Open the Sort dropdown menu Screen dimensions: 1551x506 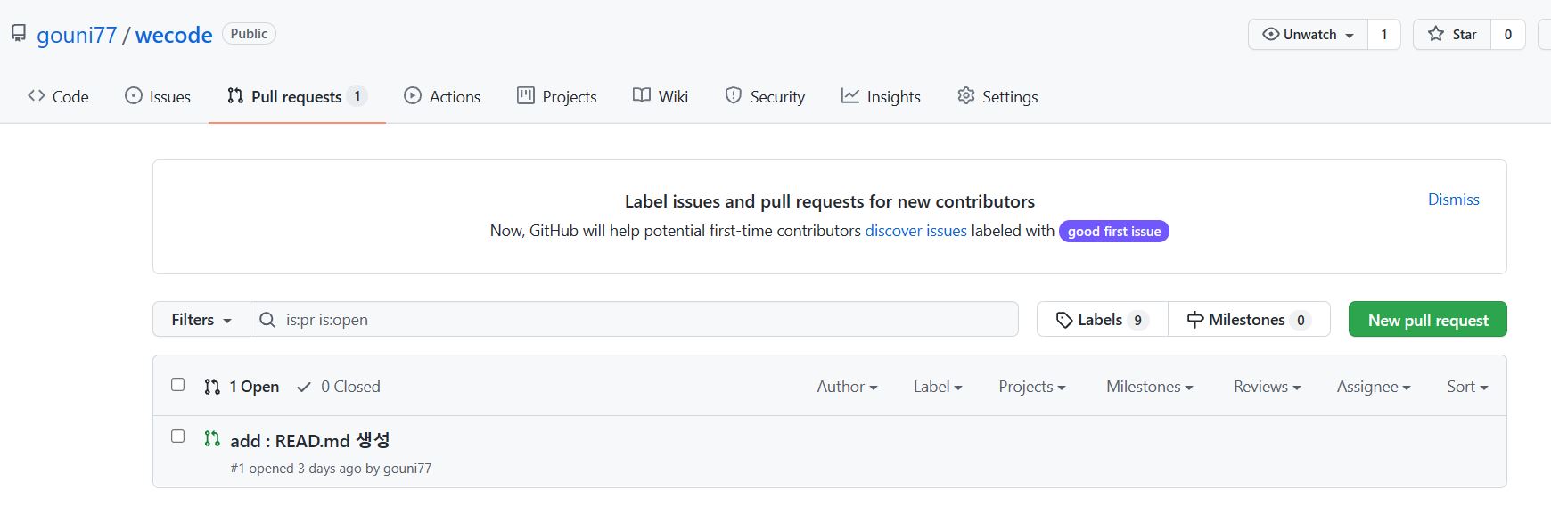[x=1467, y=387]
